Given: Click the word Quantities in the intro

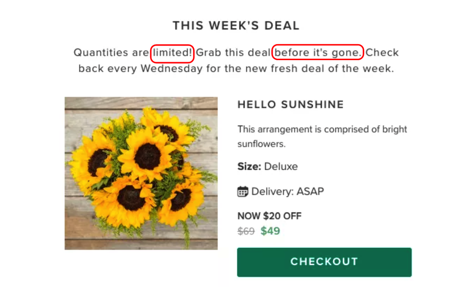Looking at the screenshot, I should (101, 53).
